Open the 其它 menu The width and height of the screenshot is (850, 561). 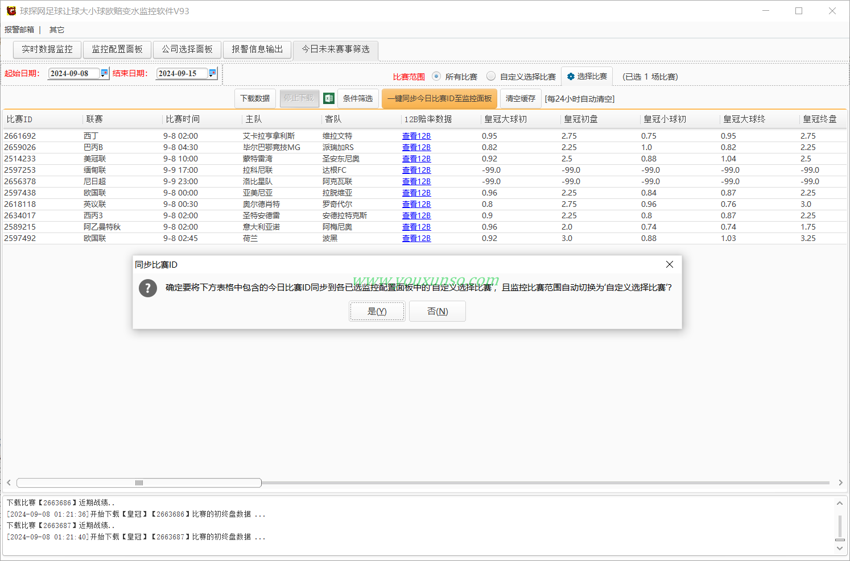(x=57, y=30)
